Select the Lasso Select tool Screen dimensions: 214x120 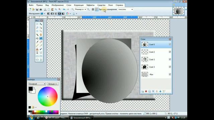coord(37,28)
